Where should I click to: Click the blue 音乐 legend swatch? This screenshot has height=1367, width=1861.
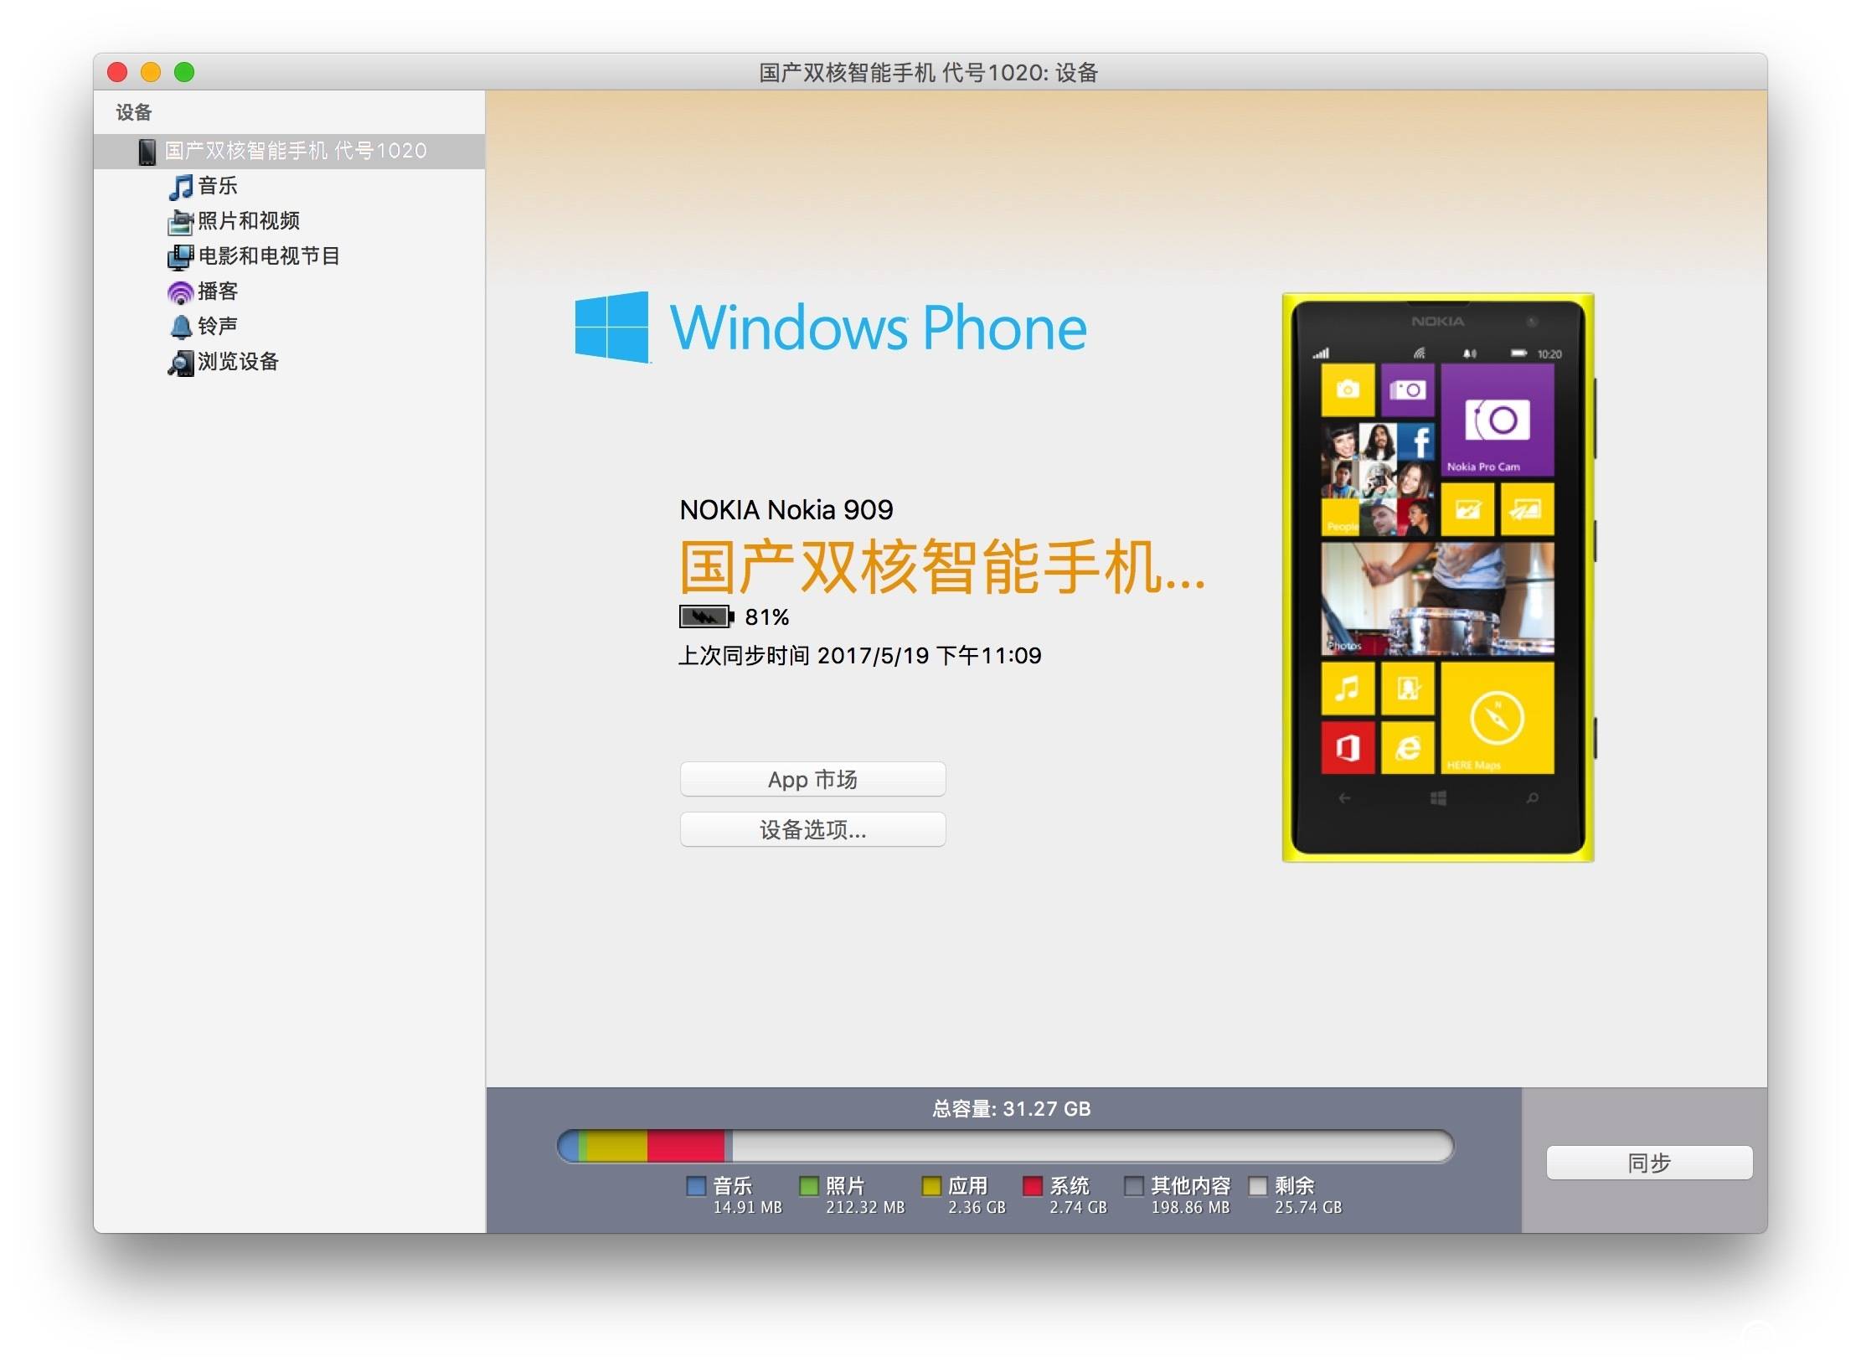(696, 1187)
